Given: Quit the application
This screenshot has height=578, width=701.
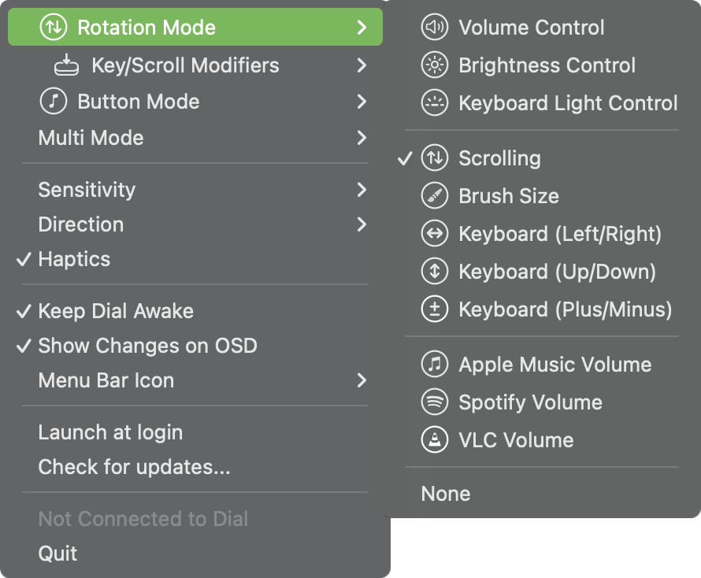Looking at the screenshot, I should click(57, 554).
